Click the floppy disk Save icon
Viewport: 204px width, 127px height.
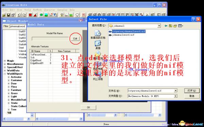(8, 15)
